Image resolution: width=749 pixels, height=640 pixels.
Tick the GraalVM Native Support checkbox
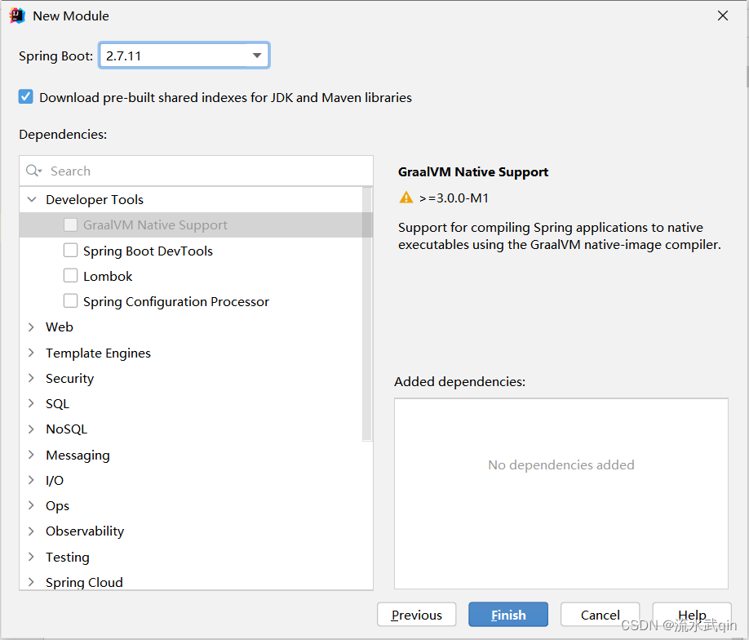point(71,224)
